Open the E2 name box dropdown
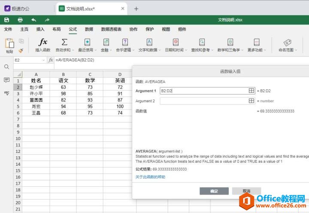The height and width of the screenshot is (213, 309). [x=43, y=60]
